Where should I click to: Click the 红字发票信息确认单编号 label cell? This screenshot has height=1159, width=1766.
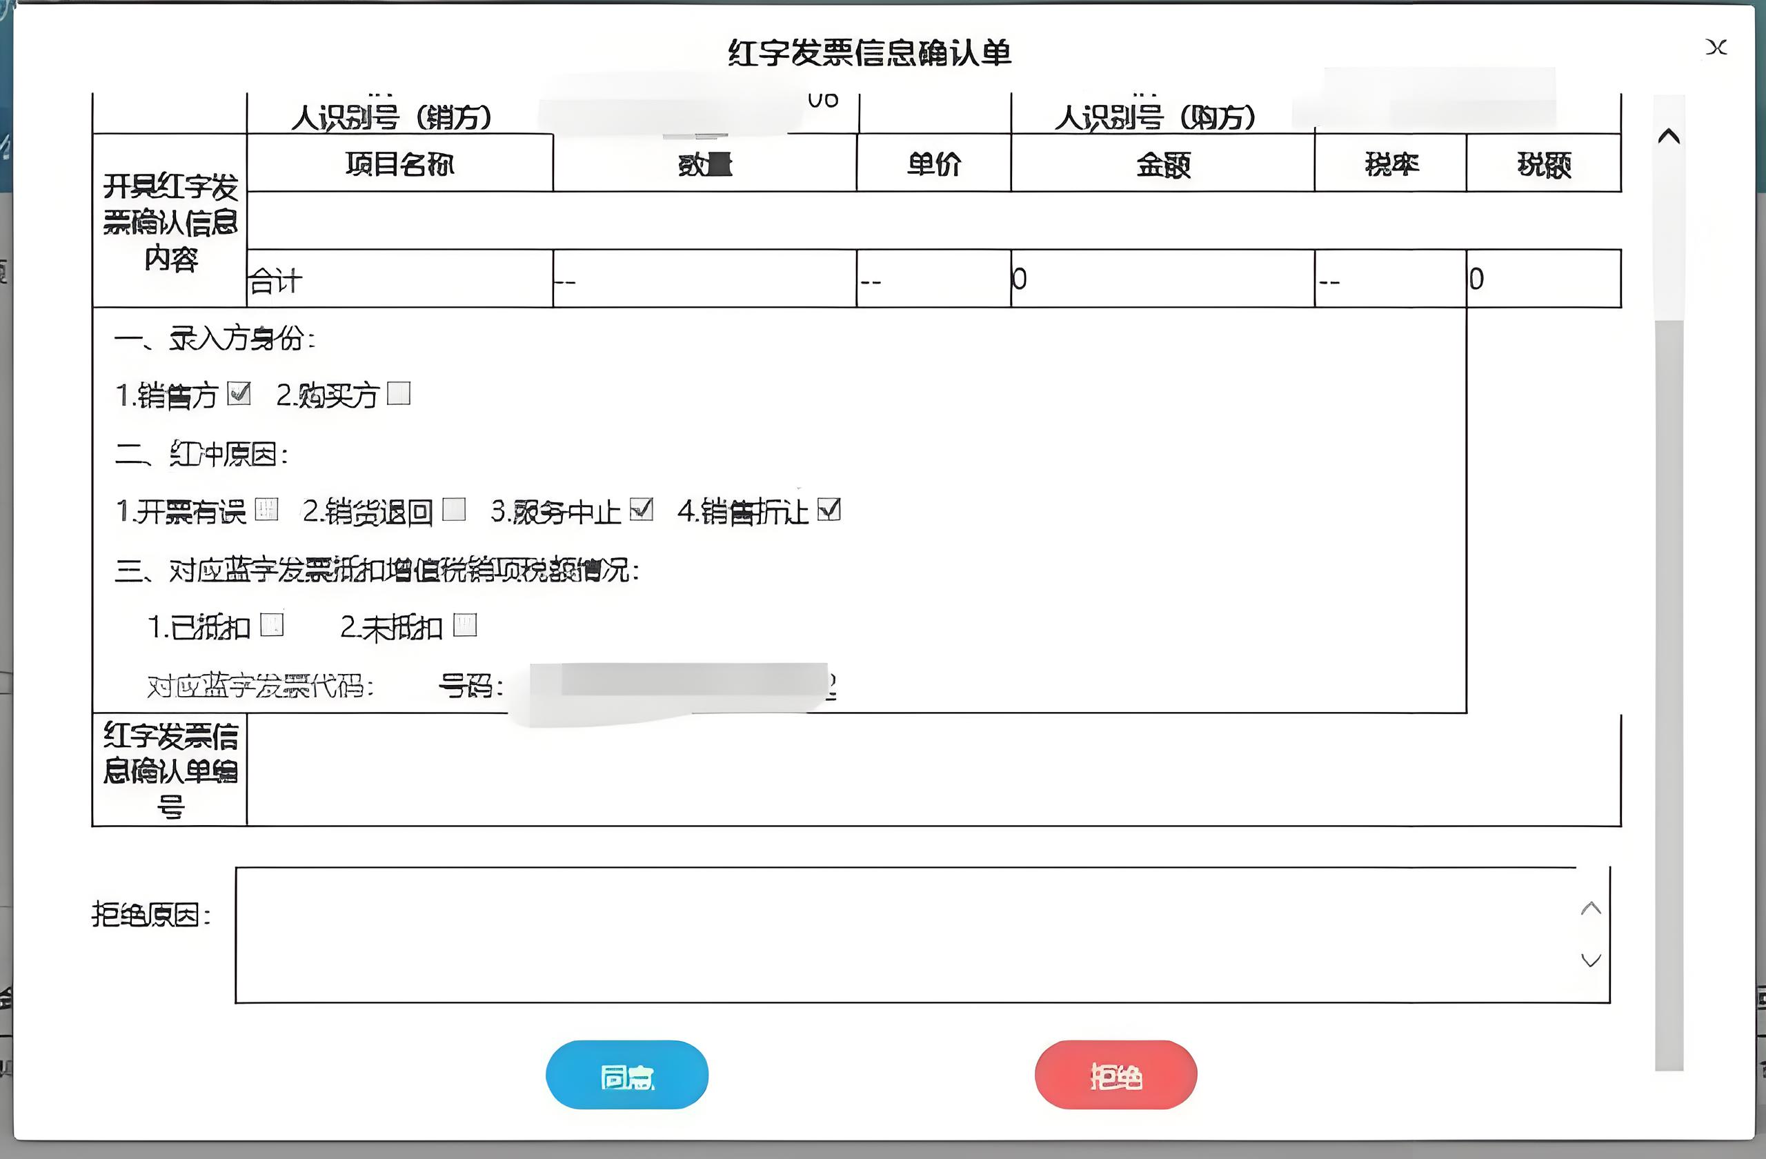click(x=170, y=770)
